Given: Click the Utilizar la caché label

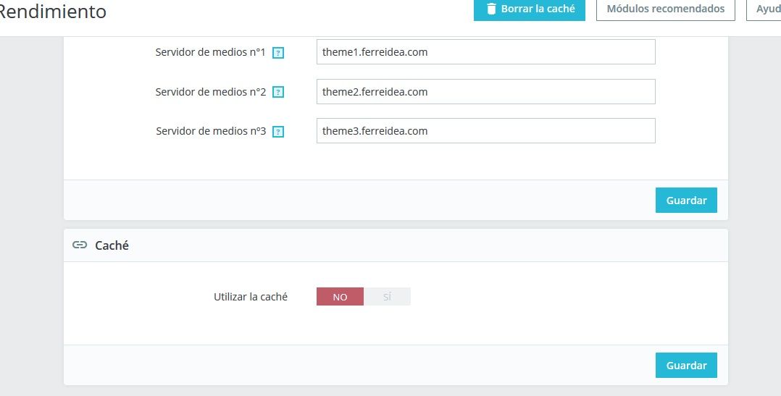Looking at the screenshot, I should 251,297.
